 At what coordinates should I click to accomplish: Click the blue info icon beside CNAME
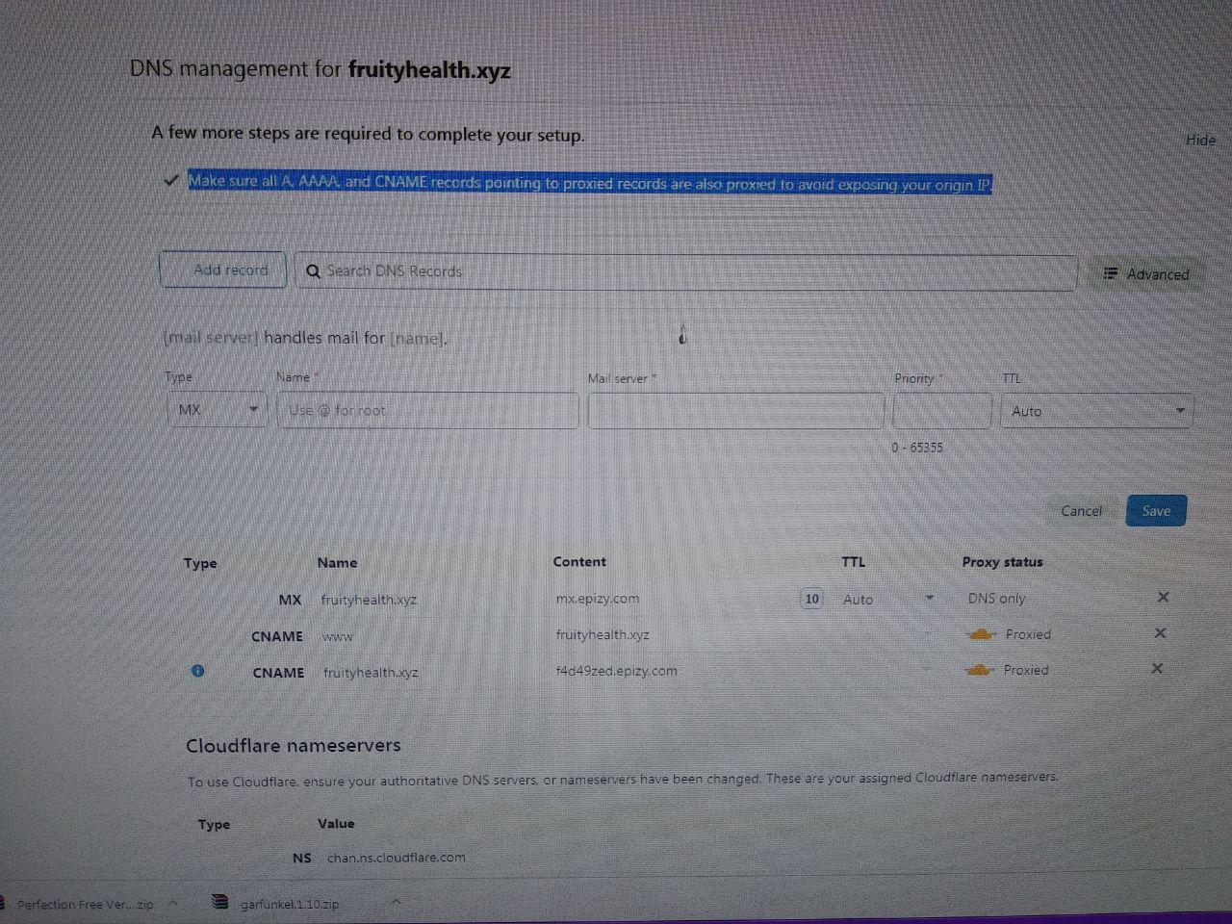click(x=198, y=671)
